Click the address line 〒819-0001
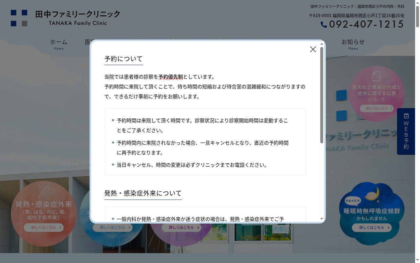The height and width of the screenshot is (263, 420). [x=357, y=15]
